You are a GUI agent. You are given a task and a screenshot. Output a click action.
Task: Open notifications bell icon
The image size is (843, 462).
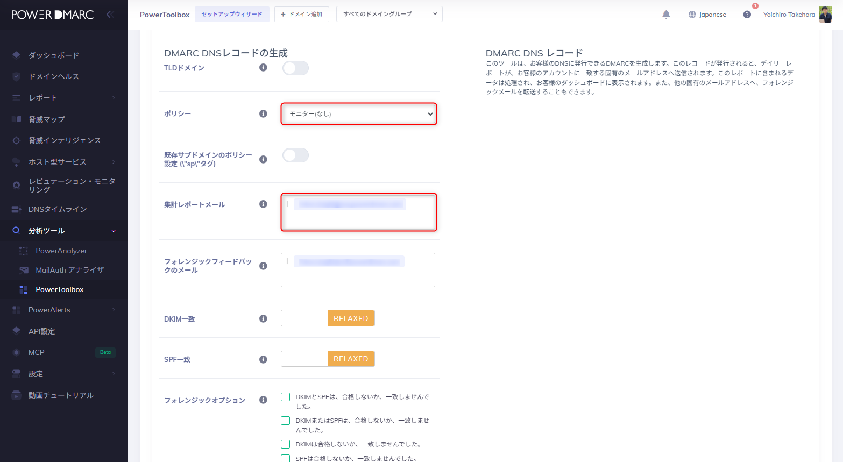click(666, 15)
